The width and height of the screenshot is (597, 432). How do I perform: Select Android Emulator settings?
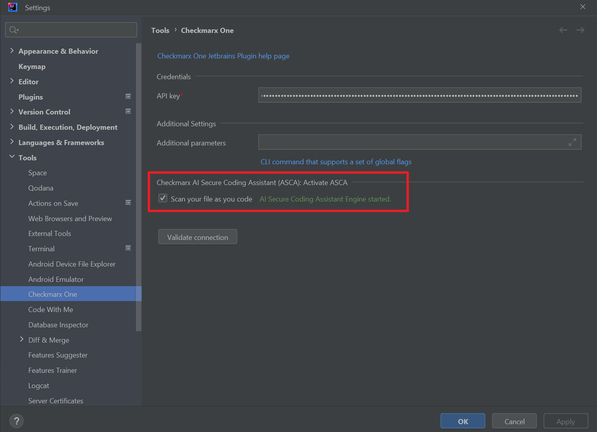[56, 280]
